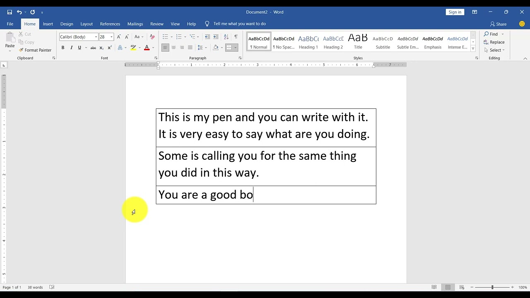Collapse the ribbon with the arrow
This screenshot has width=530, height=298.
tap(525, 58)
